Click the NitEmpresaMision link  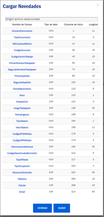(x=22, y=44)
